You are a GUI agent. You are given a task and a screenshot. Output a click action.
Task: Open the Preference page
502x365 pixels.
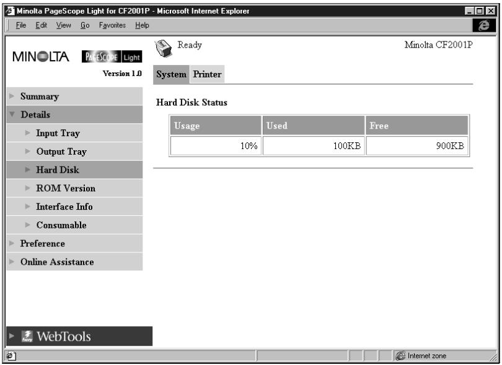click(x=74, y=244)
